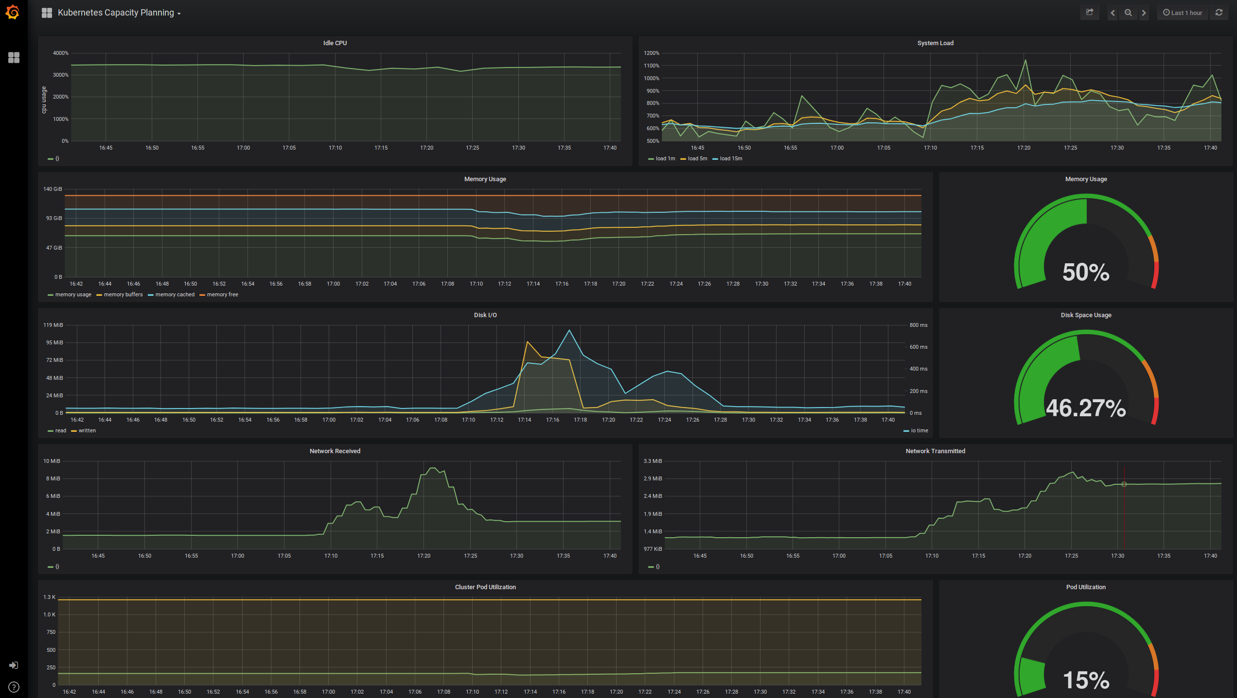
Task: Open the dashboards grid icon in sidebar
Action: (x=14, y=58)
